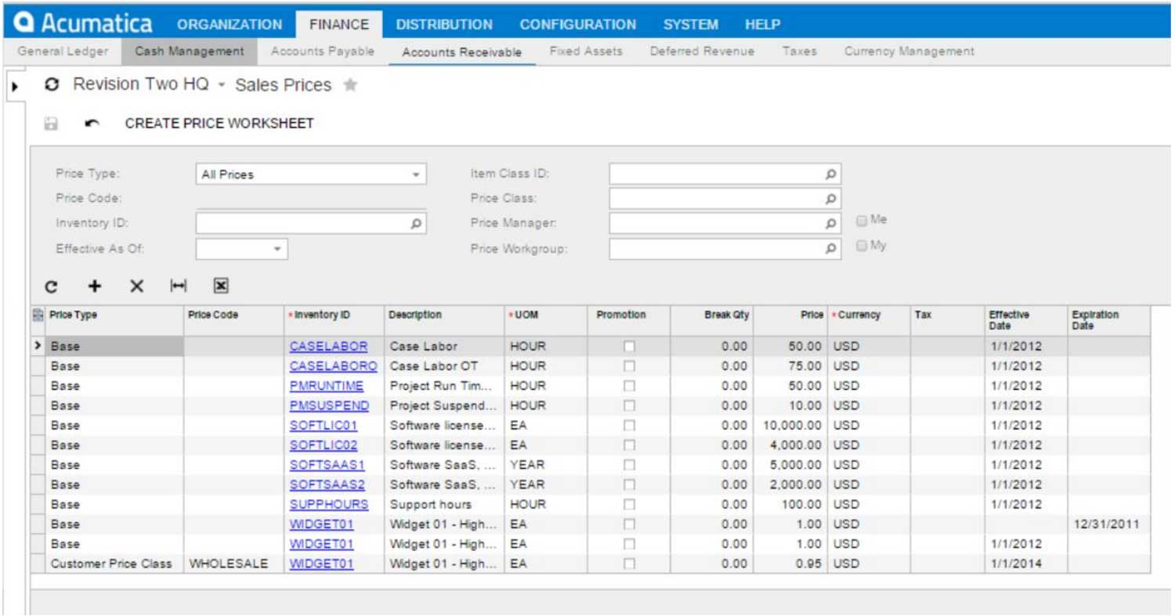Toggle Promotion checkbox for CASELABORO row

pyautogui.click(x=629, y=366)
